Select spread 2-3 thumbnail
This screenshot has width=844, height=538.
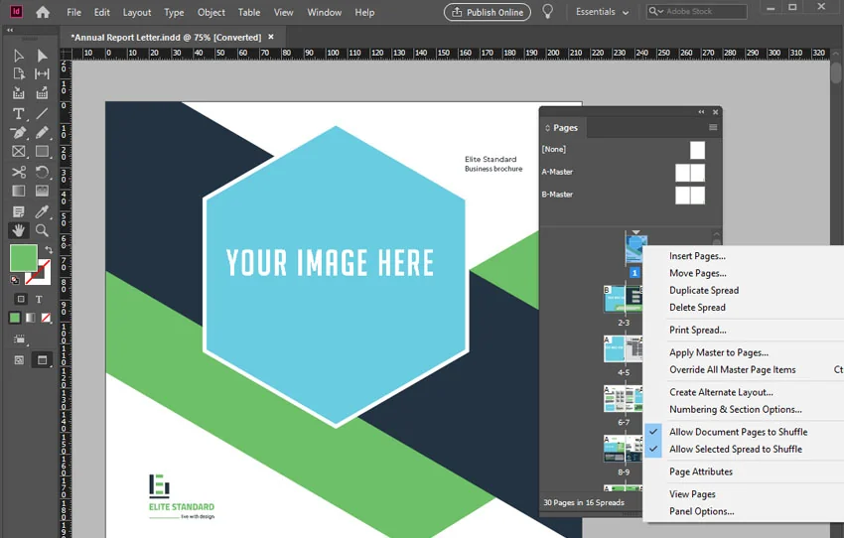tap(623, 299)
